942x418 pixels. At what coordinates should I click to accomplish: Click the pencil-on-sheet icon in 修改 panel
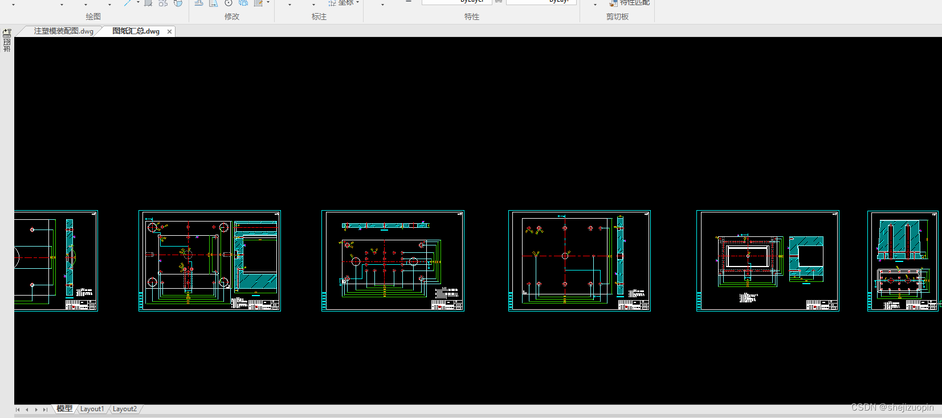(x=258, y=3)
